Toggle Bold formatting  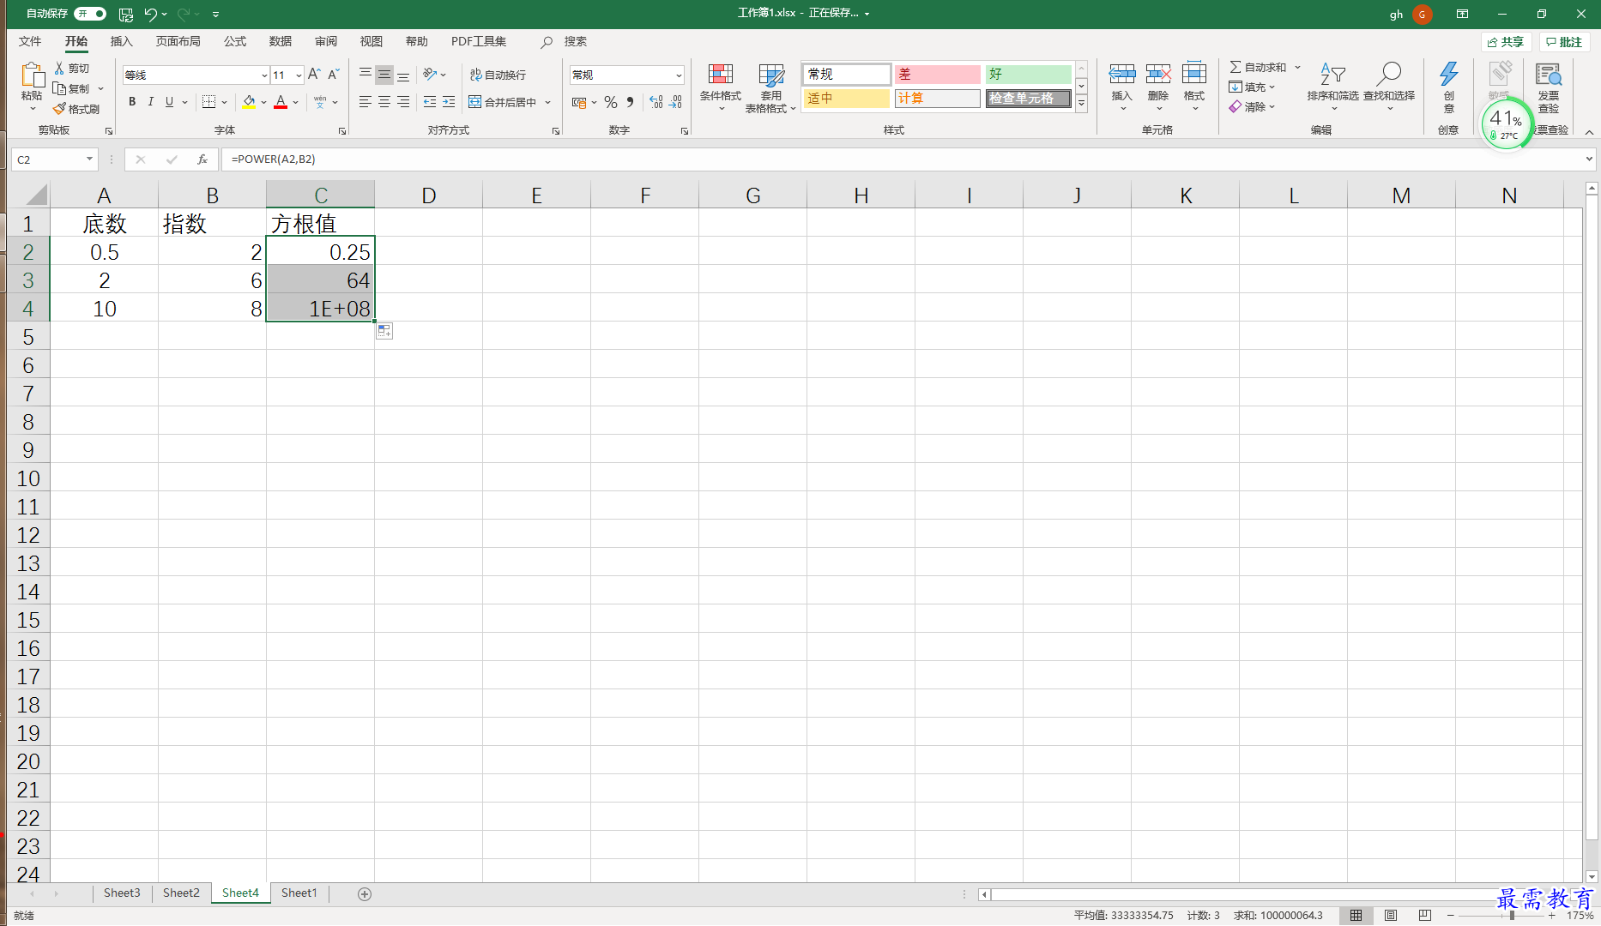coord(132,102)
